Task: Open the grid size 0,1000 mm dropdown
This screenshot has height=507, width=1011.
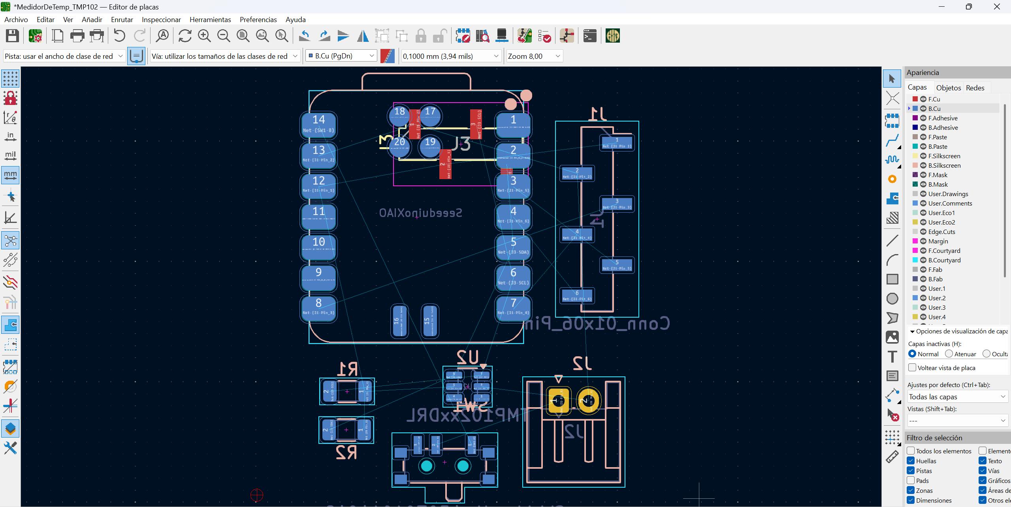Action: [451, 56]
